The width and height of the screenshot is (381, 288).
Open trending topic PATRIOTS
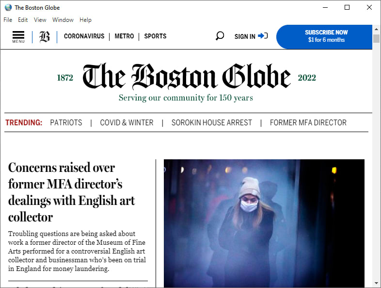tap(66, 122)
